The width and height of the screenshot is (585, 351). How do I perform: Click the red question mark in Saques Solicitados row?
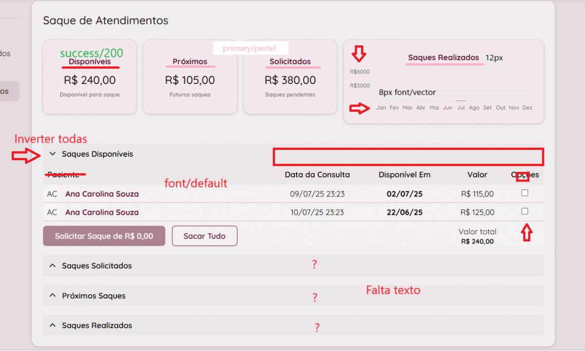click(314, 265)
